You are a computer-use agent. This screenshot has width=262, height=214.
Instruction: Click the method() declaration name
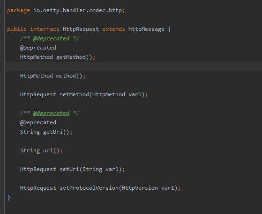[66, 76]
